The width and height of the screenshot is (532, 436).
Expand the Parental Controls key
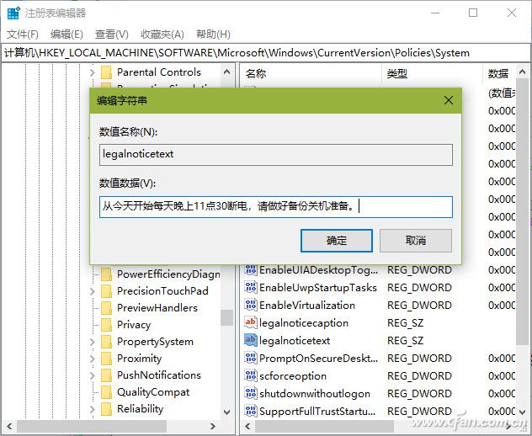(93, 72)
